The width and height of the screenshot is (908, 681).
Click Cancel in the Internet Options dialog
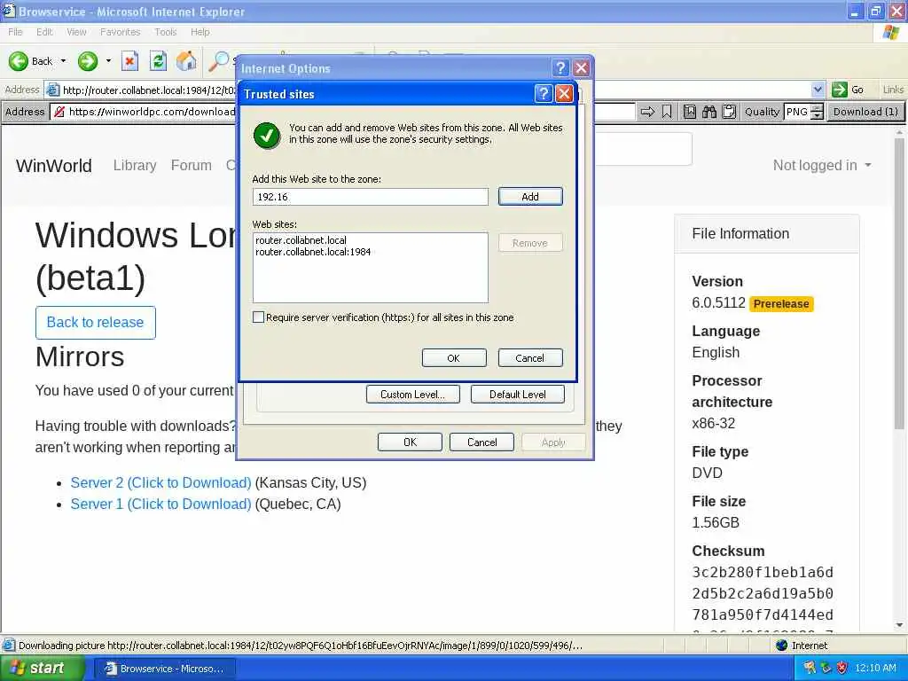pos(481,442)
